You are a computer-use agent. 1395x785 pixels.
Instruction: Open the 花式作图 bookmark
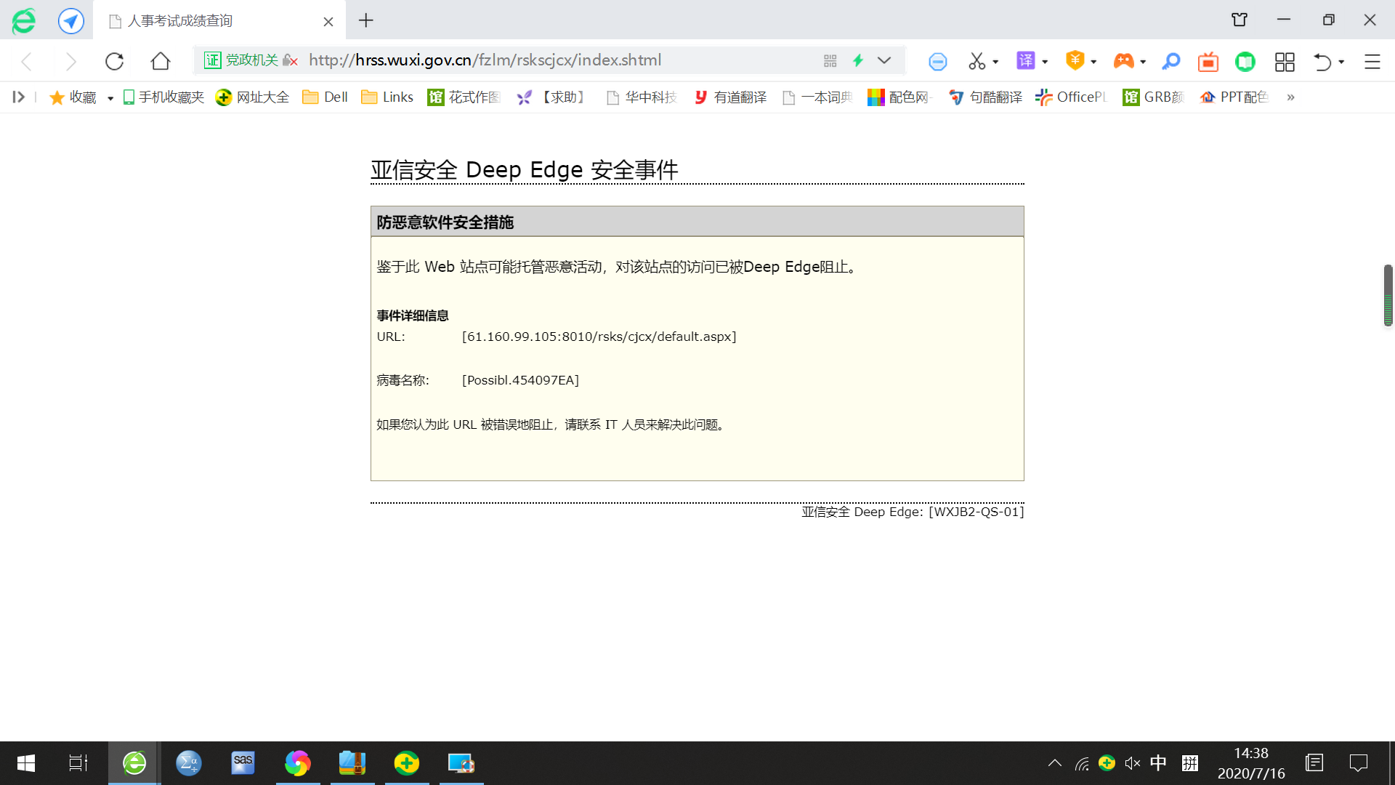coord(465,97)
